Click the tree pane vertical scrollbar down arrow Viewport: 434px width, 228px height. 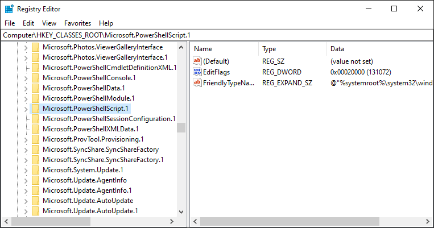[181, 212]
